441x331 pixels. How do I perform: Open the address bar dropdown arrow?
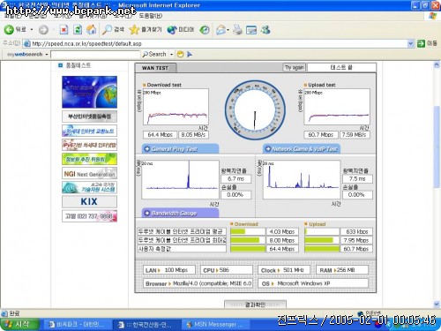(410, 43)
